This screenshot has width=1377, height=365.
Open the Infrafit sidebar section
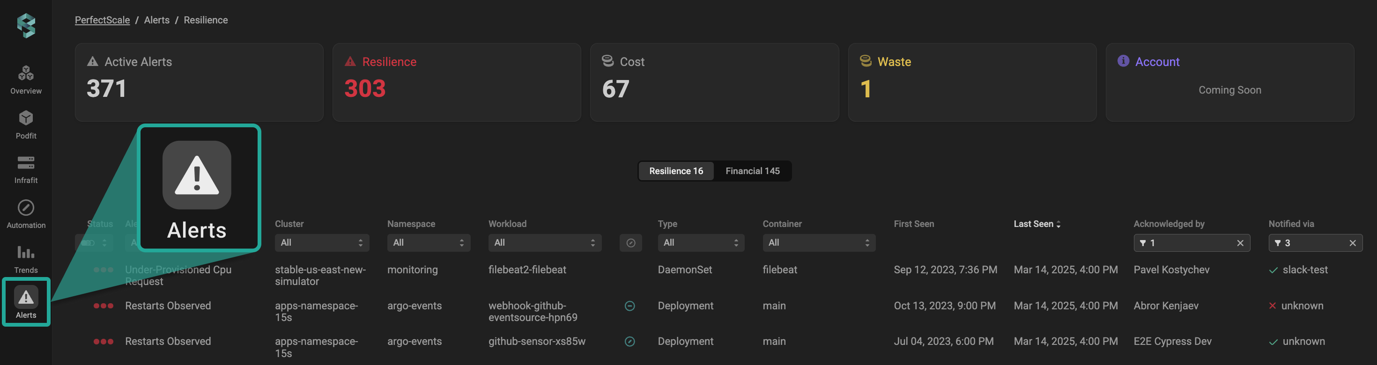click(26, 169)
